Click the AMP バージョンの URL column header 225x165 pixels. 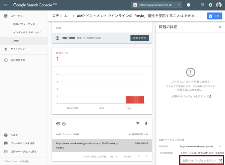point(68,134)
